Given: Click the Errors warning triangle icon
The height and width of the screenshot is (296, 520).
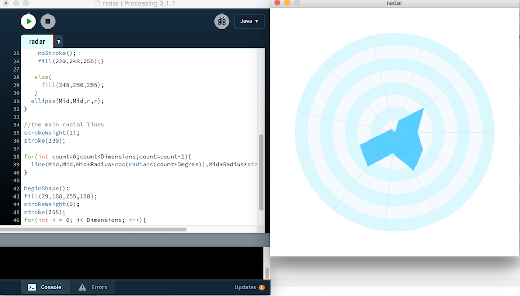Looking at the screenshot, I should 82,287.
